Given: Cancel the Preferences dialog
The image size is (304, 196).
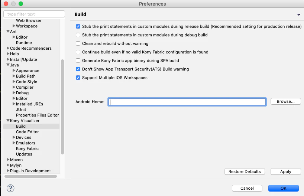Looking at the screenshot, I should (247, 188).
